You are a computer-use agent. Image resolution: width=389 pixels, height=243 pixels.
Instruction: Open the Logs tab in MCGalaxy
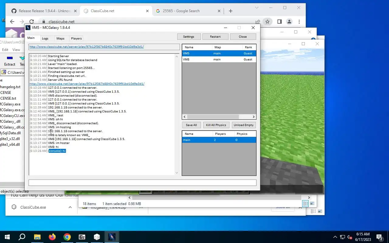tap(45, 38)
